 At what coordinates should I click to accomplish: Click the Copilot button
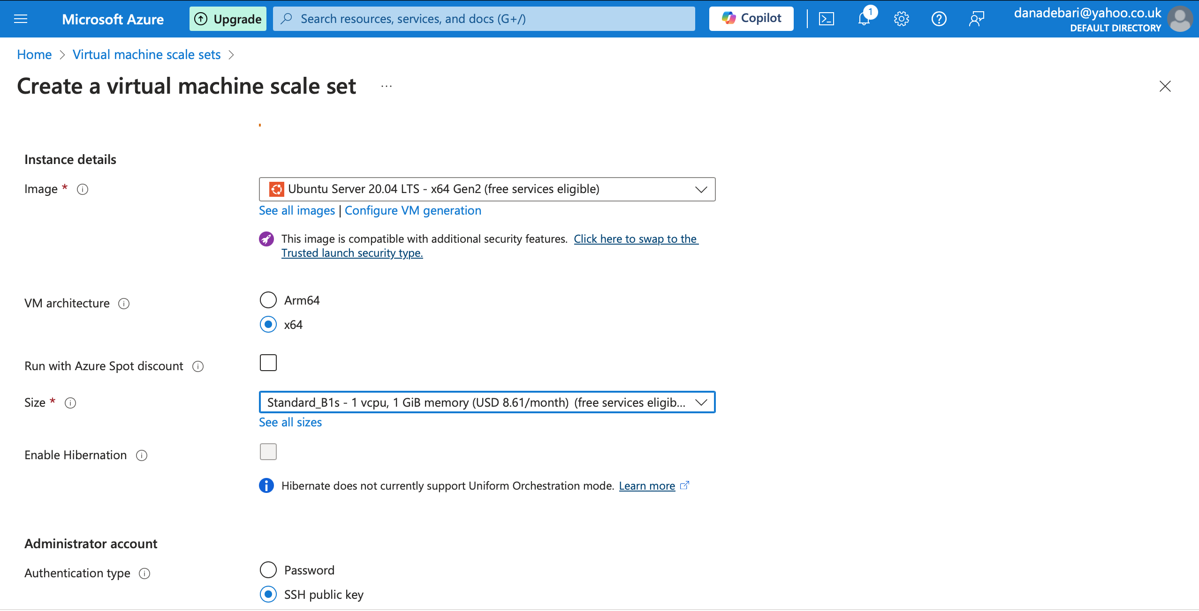751,19
